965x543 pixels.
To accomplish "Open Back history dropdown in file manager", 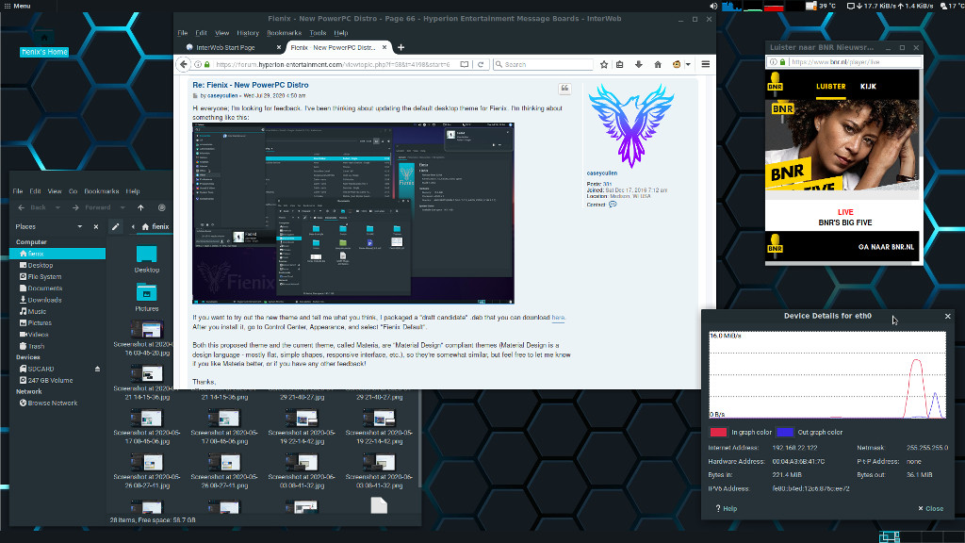I will click(x=57, y=208).
